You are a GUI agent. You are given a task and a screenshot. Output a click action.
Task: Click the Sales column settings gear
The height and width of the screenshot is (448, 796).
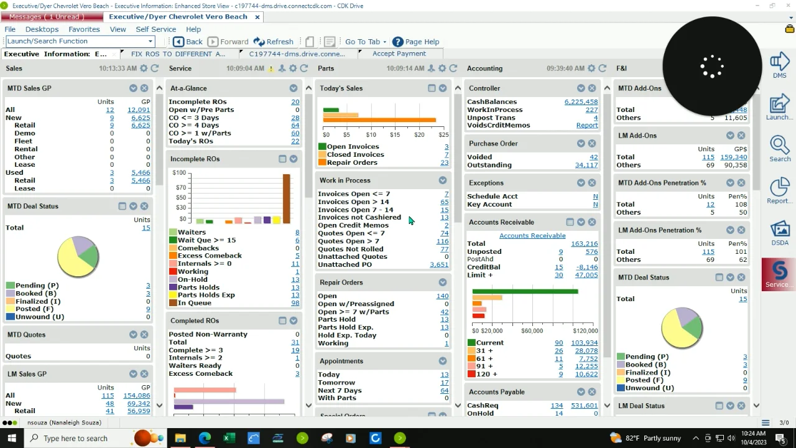pyautogui.click(x=144, y=68)
